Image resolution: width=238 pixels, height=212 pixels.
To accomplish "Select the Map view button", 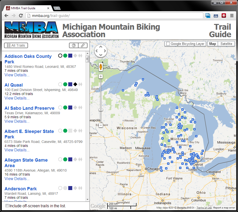I will click(x=212, y=44).
